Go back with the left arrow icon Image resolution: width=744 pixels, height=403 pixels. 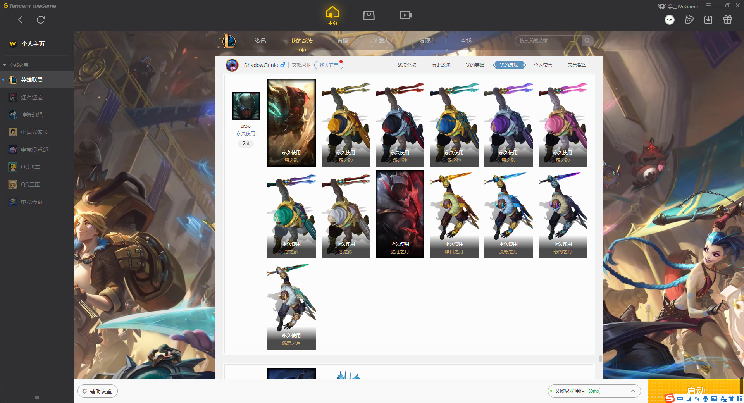[x=21, y=20]
